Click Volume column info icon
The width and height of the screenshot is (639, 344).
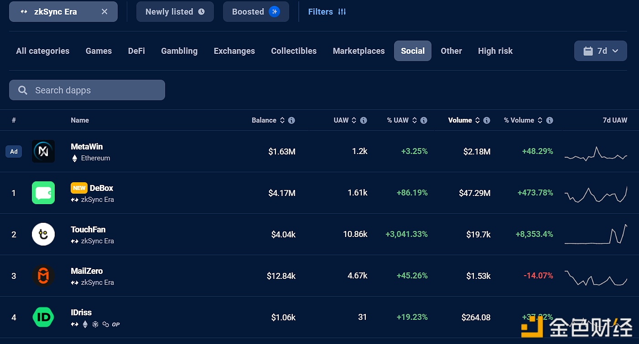487,120
